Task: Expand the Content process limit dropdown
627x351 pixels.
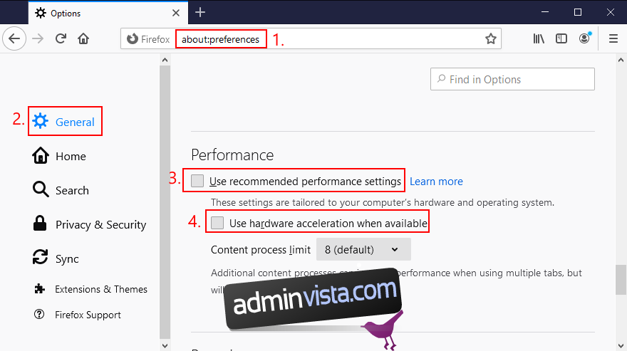Action: [363, 249]
